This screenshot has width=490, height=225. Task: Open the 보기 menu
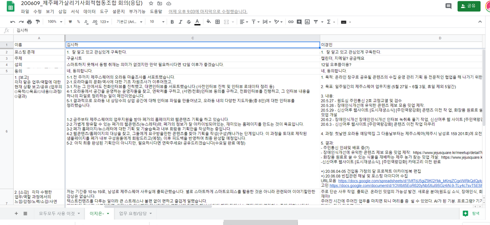click(50, 12)
